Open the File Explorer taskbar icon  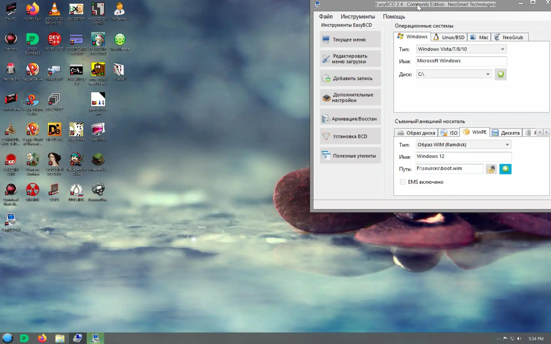point(60,339)
